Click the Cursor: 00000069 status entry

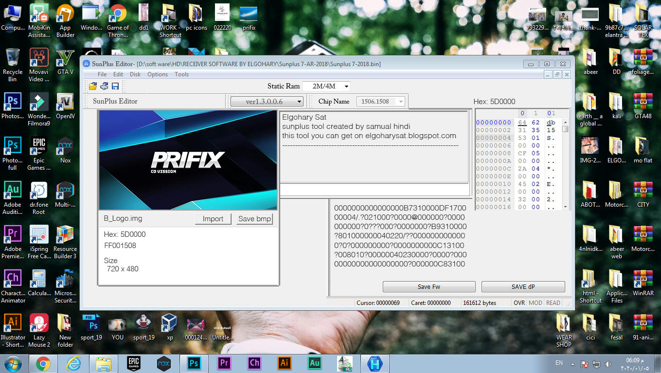point(378,302)
